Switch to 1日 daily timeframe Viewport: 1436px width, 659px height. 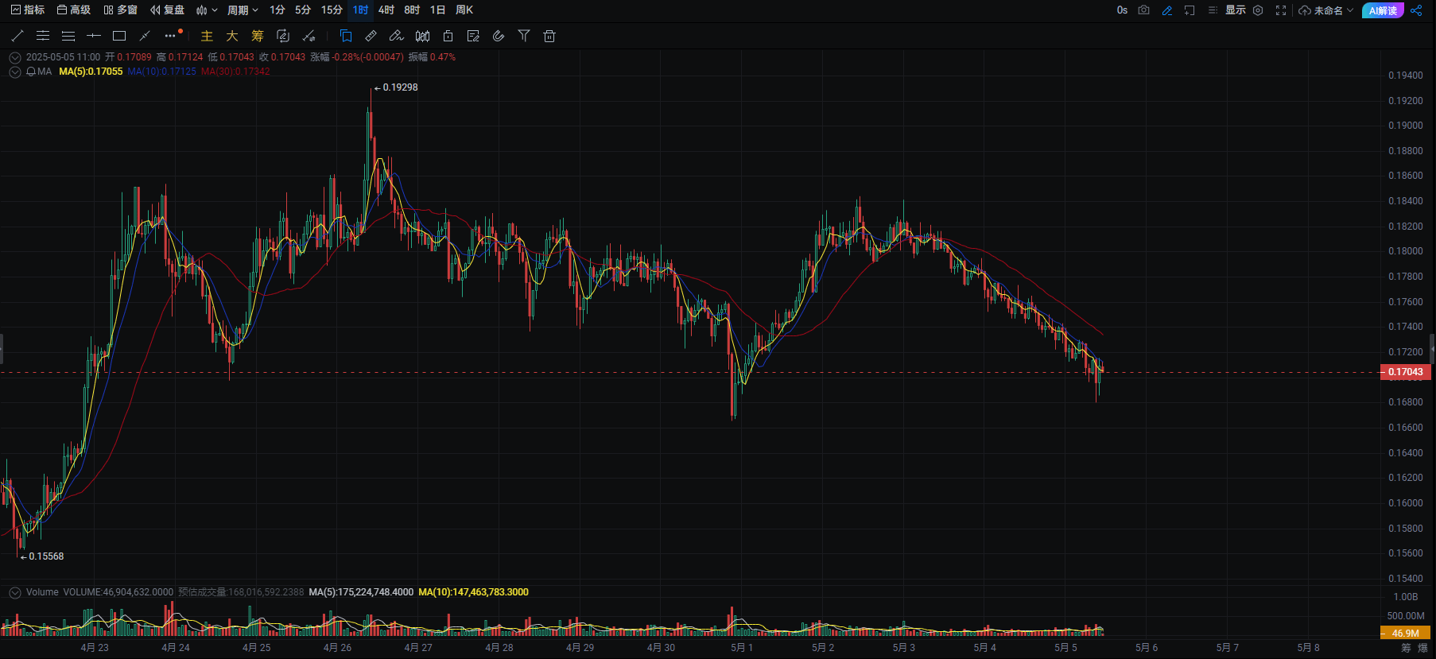[x=437, y=10]
